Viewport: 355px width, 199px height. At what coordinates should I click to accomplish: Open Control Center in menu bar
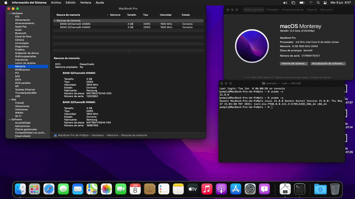(x=325, y=2)
